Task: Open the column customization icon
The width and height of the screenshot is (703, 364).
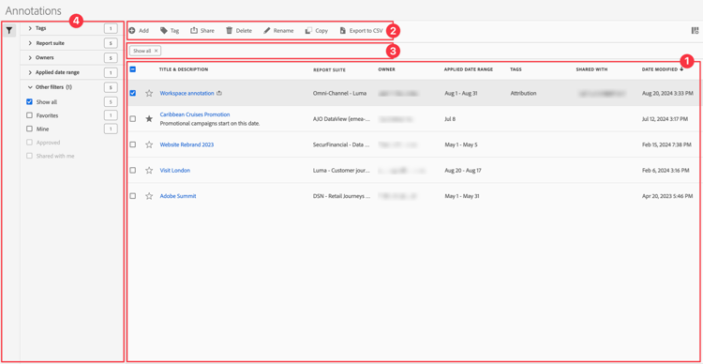Action: click(x=695, y=31)
